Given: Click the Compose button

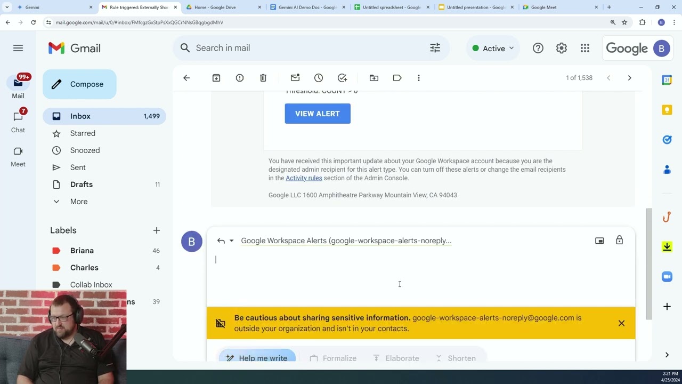Looking at the screenshot, I should click(x=79, y=84).
